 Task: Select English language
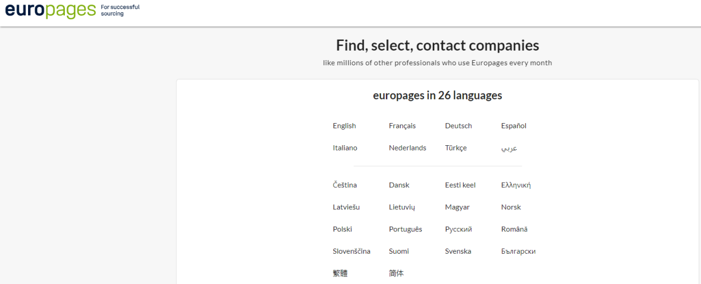pos(344,126)
